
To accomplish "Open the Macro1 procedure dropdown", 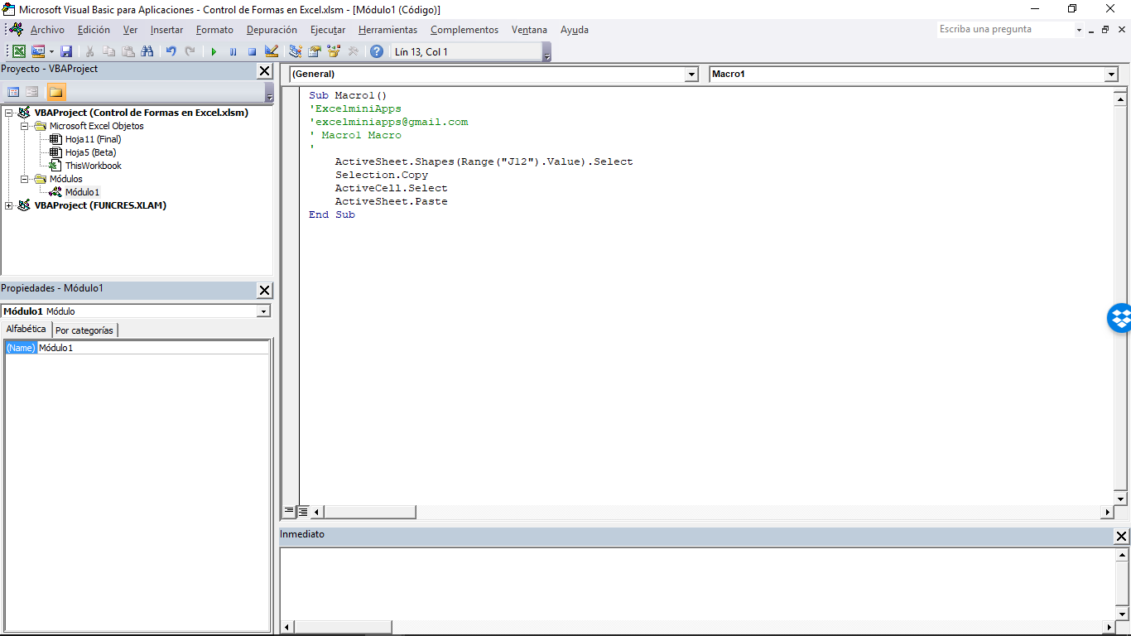I will click(x=1112, y=74).
